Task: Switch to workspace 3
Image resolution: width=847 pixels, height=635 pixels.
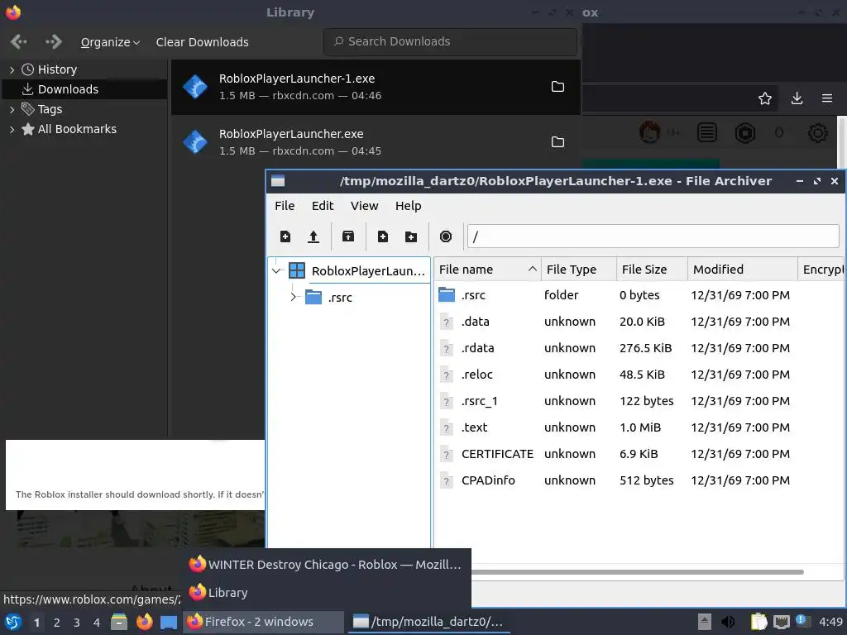Action: pyautogui.click(x=77, y=623)
